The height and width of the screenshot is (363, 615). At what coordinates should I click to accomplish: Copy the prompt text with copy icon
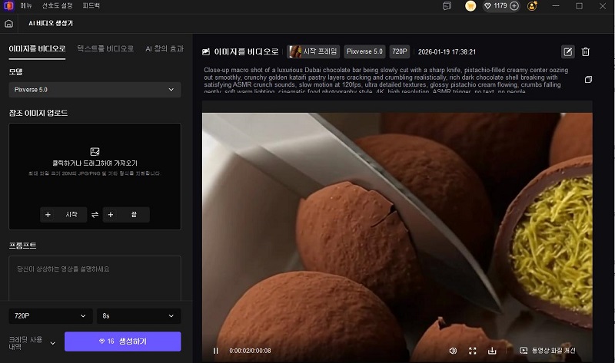click(588, 80)
